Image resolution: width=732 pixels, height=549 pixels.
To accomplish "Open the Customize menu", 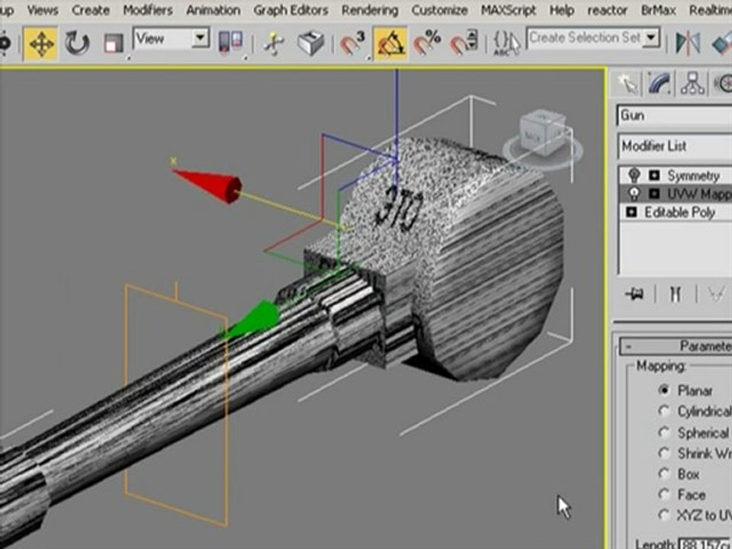I will coord(439,10).
